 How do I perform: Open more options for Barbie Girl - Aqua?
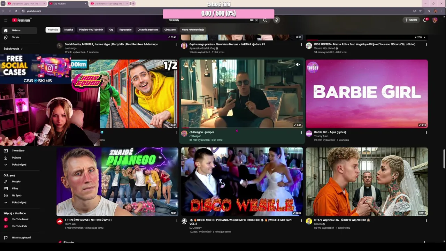coord(426,132)
